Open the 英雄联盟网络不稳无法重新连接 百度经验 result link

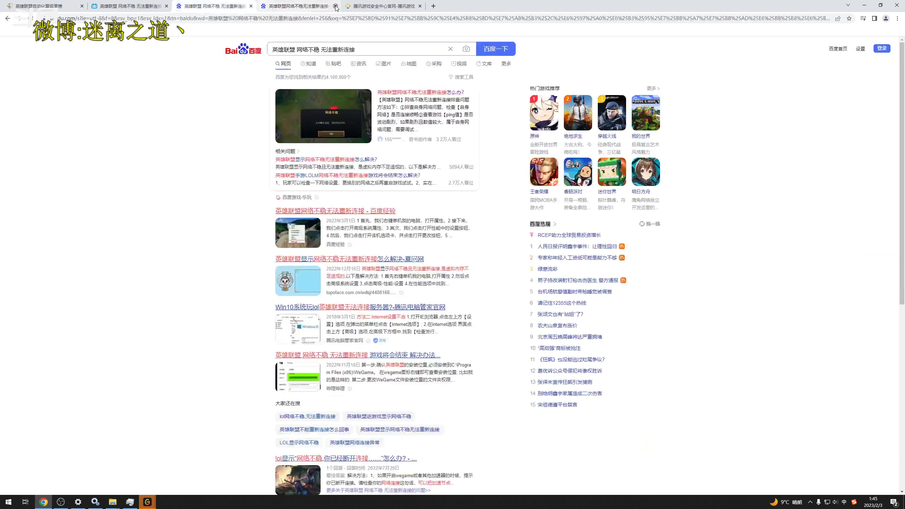point(335,211)
